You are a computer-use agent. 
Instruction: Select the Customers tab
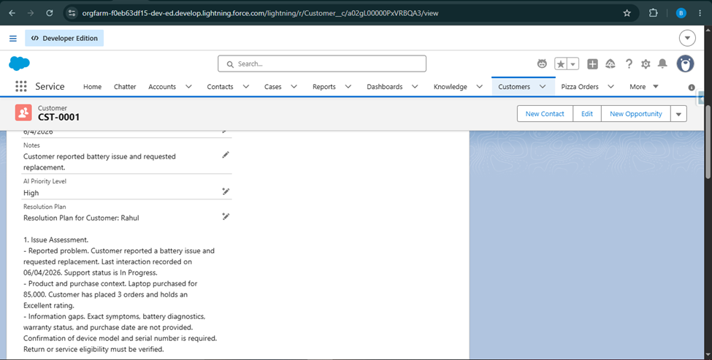click(x=514, y=87)
